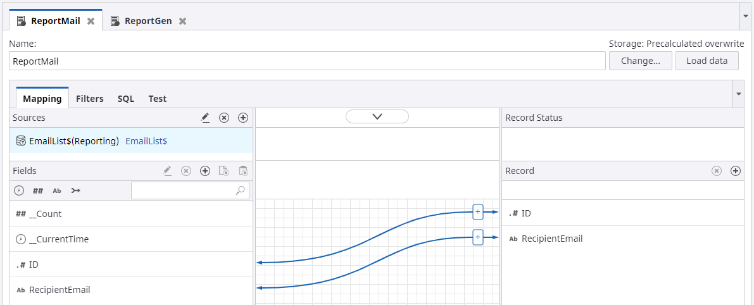Click the plus node on the ID mapping line

point(478,212)
